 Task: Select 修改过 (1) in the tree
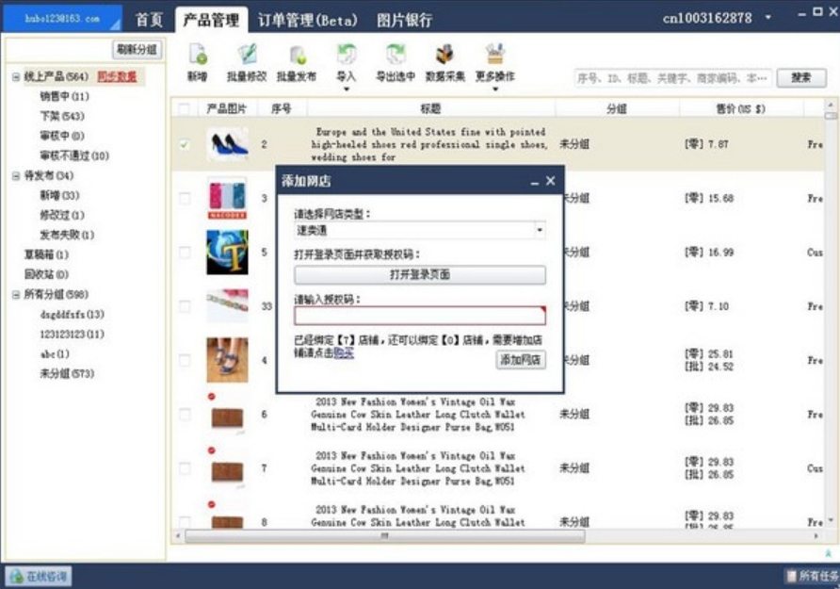coord(61,216)
